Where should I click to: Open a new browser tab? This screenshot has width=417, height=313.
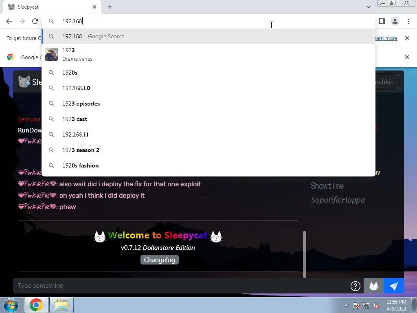[110, 7]
